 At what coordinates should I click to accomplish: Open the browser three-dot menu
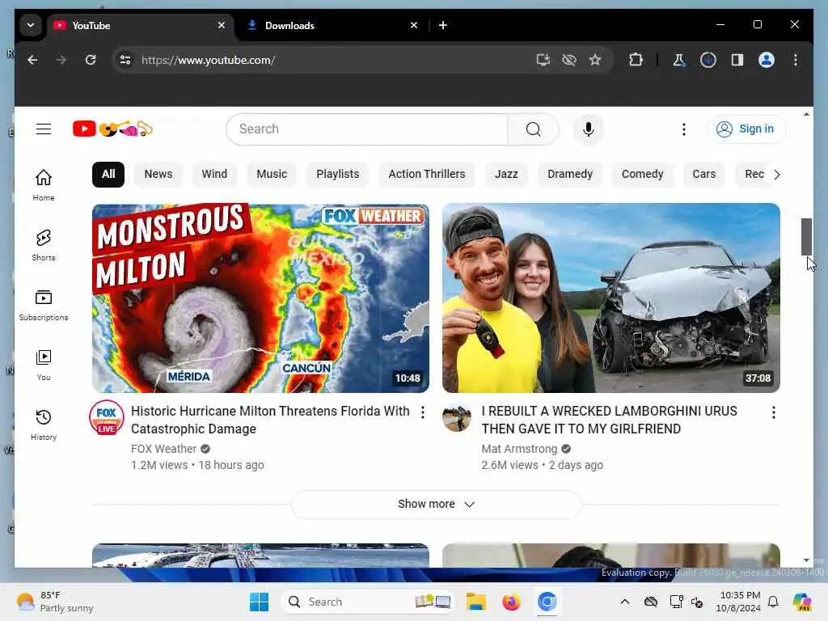tap(796, 60)
